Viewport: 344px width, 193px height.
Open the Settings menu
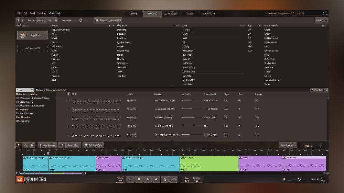(x=42, y=13)
